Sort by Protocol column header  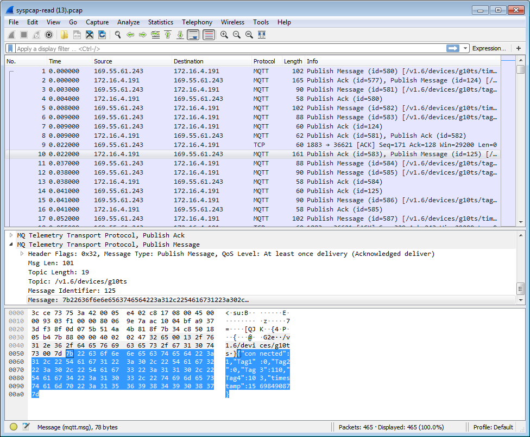click(x=267, y=61)
